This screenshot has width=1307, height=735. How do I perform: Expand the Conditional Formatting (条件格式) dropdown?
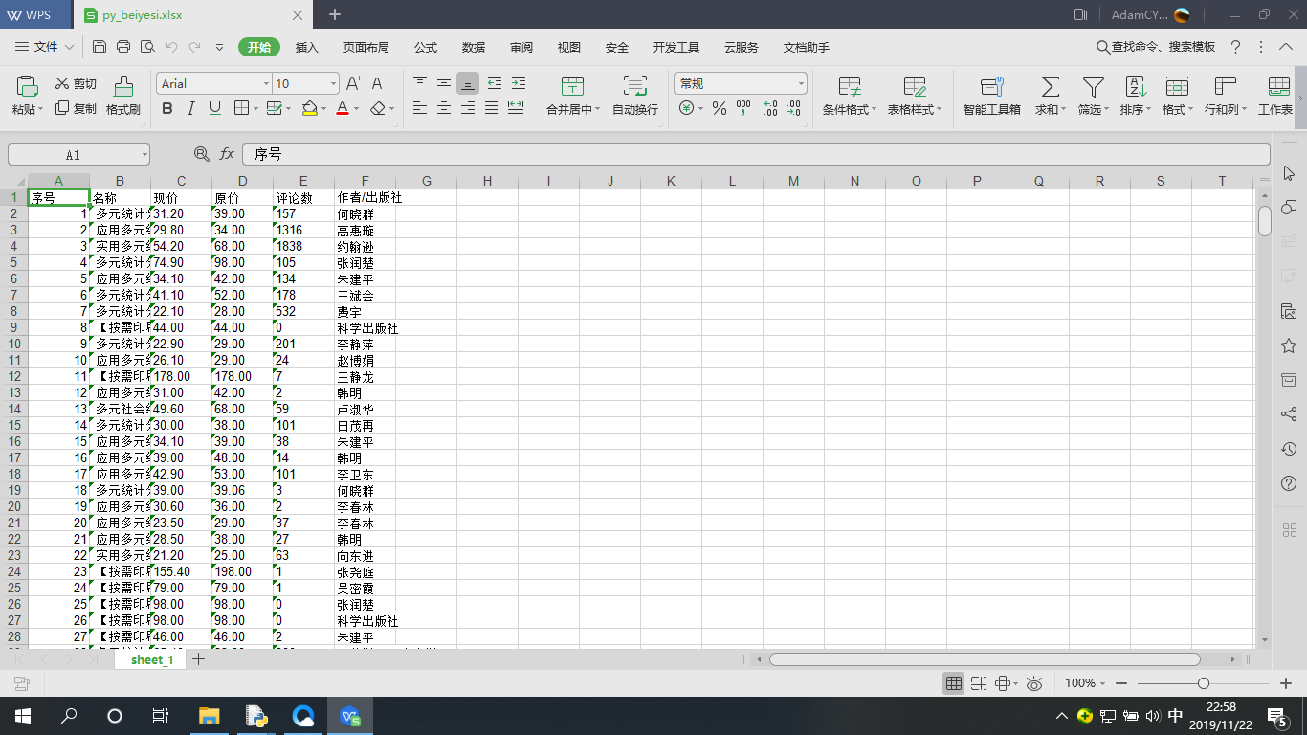coord(874,110)
